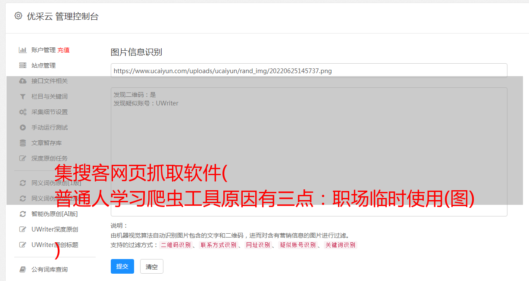Screen dimensions: 529x281
Task: Click the 图片信息识别 heading
Action: coord(136,52)
